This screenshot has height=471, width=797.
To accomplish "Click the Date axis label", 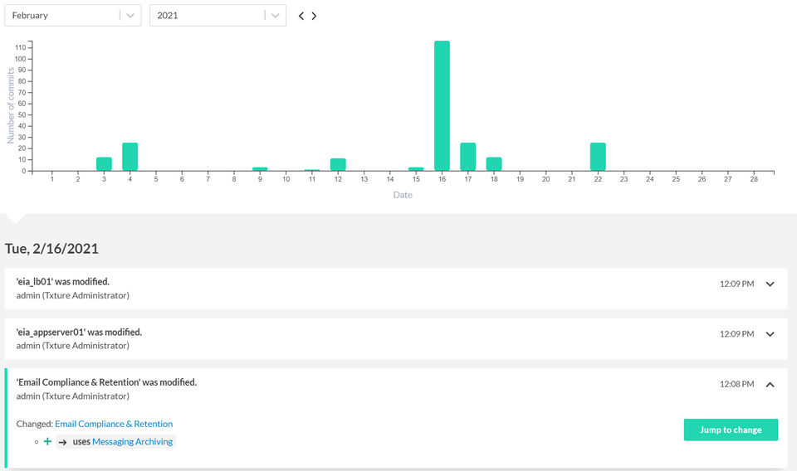I will point(403,195).
